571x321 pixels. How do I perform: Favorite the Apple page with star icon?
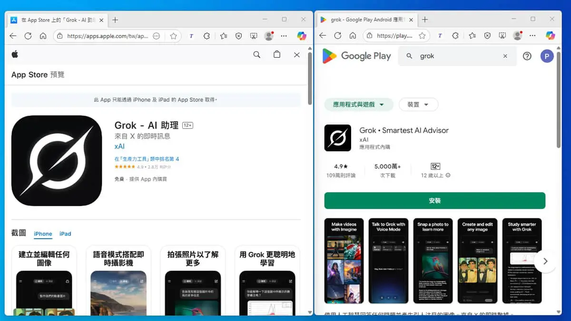(174, 36)
